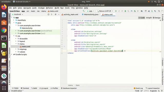Open the Logcat tool window
The width and height of the screenshot is (164, 92).
coord(44,88)
